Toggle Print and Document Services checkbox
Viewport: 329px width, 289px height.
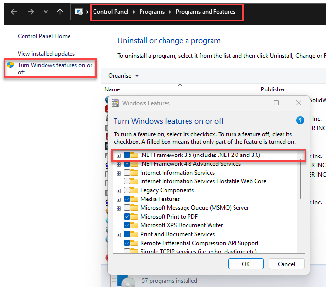(127, 234)
